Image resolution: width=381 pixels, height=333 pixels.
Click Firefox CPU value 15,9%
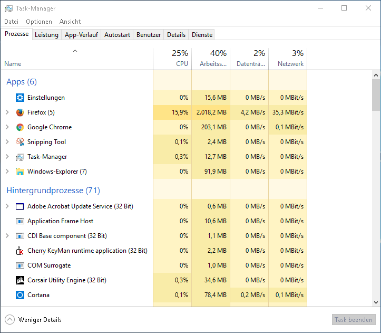point(180,112)
